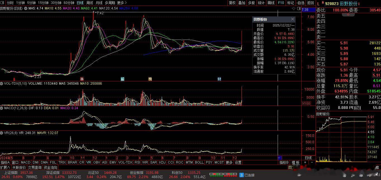Open the moving-average settings circle next to 田野股份(日线)
The width and height of the screenshot is (381, 180).
(x=26, y=9)
